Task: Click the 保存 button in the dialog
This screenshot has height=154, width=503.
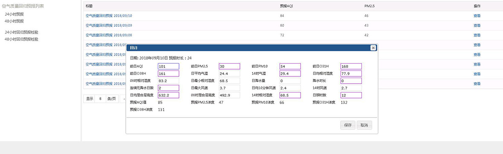Action: 348,125
